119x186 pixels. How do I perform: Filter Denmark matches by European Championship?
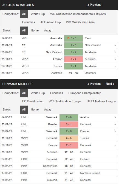point(85,93)
